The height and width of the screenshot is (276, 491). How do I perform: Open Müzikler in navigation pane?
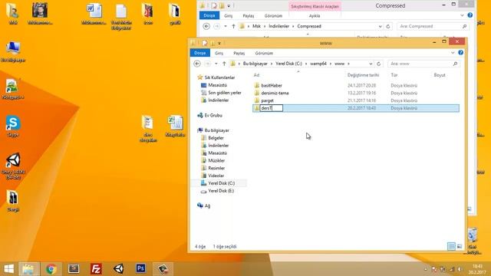pos(216,160)
